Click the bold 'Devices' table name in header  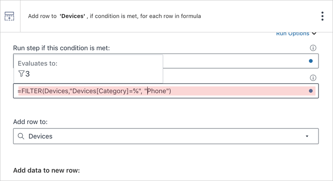[x=72, y=16]
